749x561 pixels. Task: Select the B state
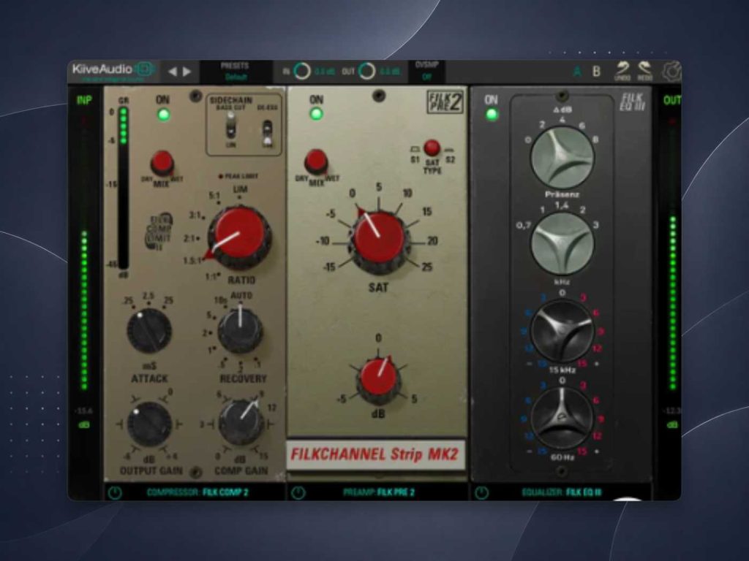596,72
